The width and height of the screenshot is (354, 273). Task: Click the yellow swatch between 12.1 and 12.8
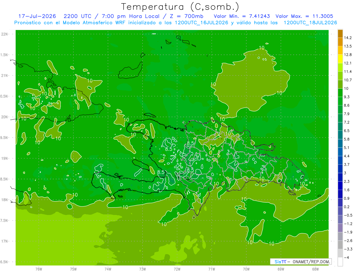pyautogui.click(x=340, y=59)
